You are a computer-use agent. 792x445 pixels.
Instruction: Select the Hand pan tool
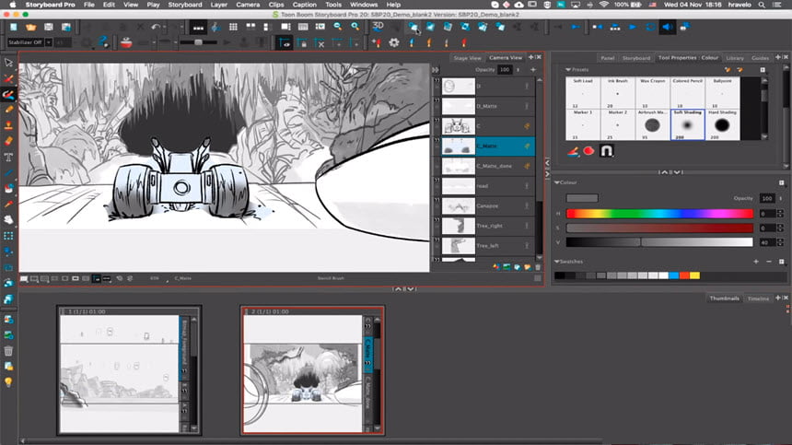pos(8,219)
